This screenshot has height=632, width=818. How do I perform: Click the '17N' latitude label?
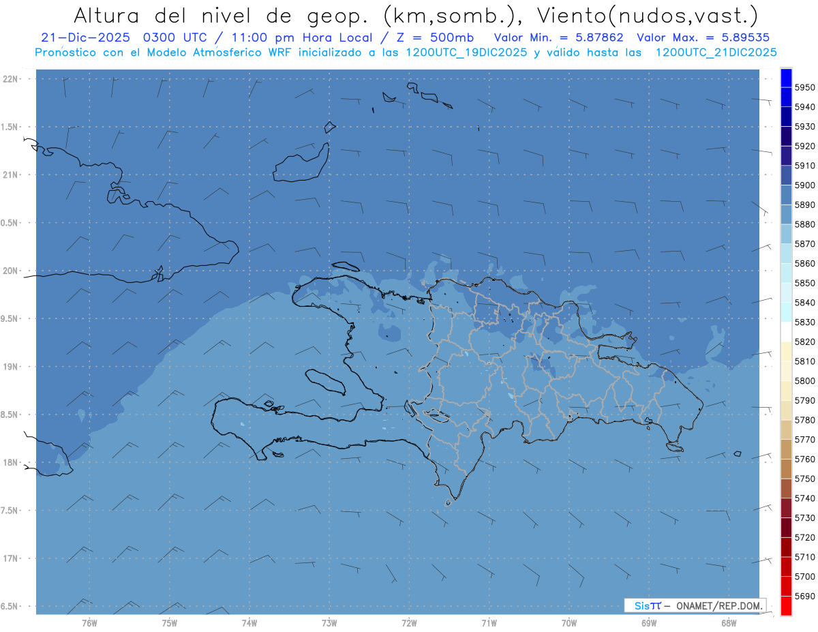point(11,558)
